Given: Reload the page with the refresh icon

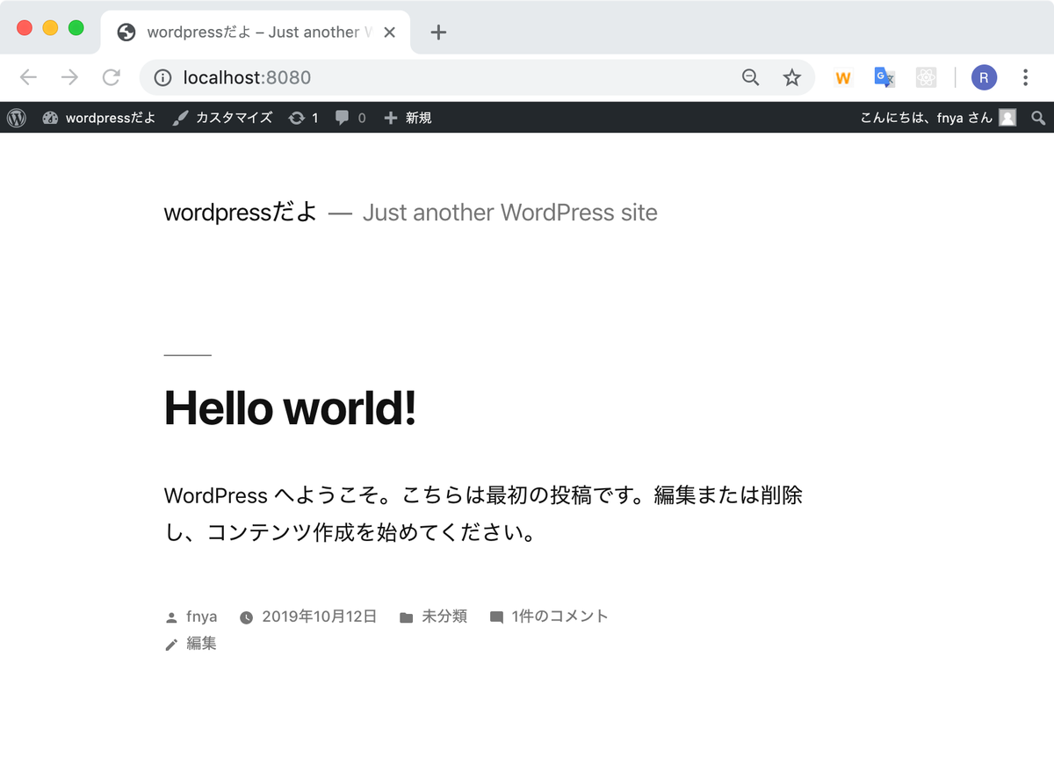Looking at the screenshot, I should click(x=111, y=77).
